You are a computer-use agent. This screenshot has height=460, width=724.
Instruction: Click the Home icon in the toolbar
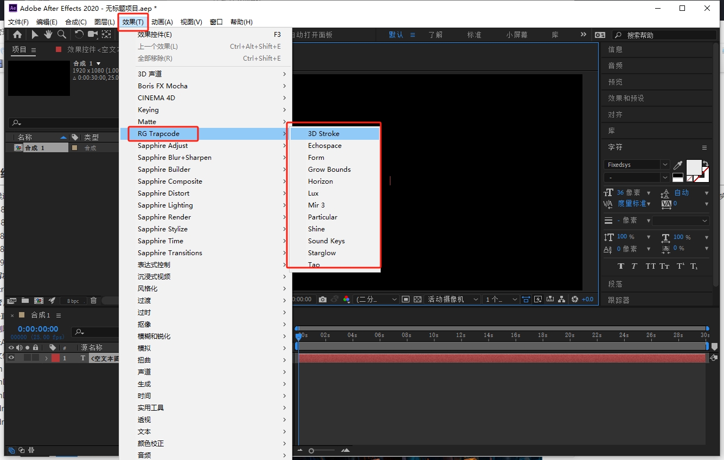coord(17,34)
